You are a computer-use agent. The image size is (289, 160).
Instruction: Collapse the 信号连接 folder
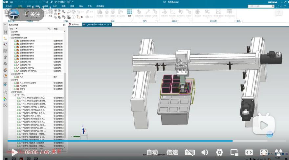pyautogui.click(x=11, y=92)
